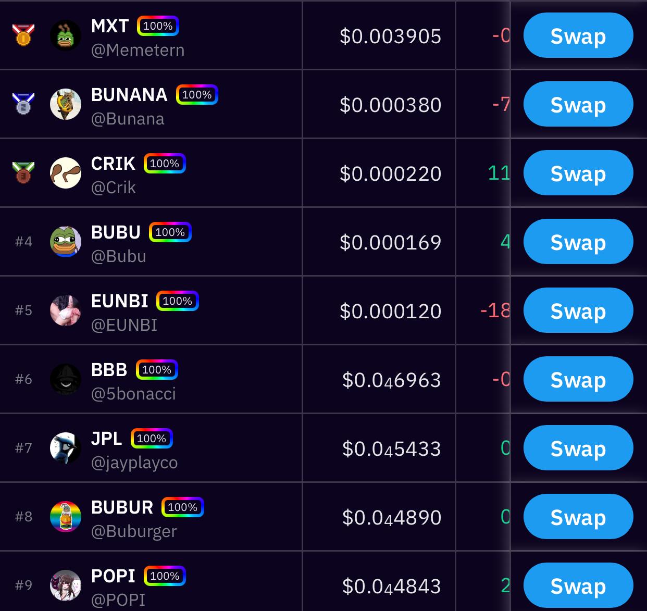Click the BUBUR rainbow token avatar
Viewport: 647px width, 611px height.
pyautogui.click(x=66, y=517)
